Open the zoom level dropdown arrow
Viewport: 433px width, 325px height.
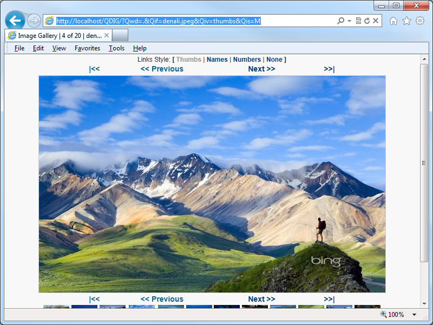(x=415, y=315)
